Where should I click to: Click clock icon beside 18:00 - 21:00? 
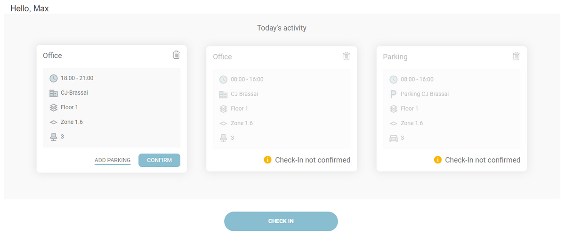(54, 78)
